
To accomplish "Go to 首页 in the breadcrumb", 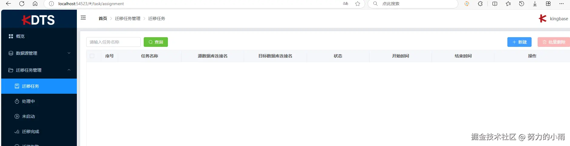I will (103, 18).
